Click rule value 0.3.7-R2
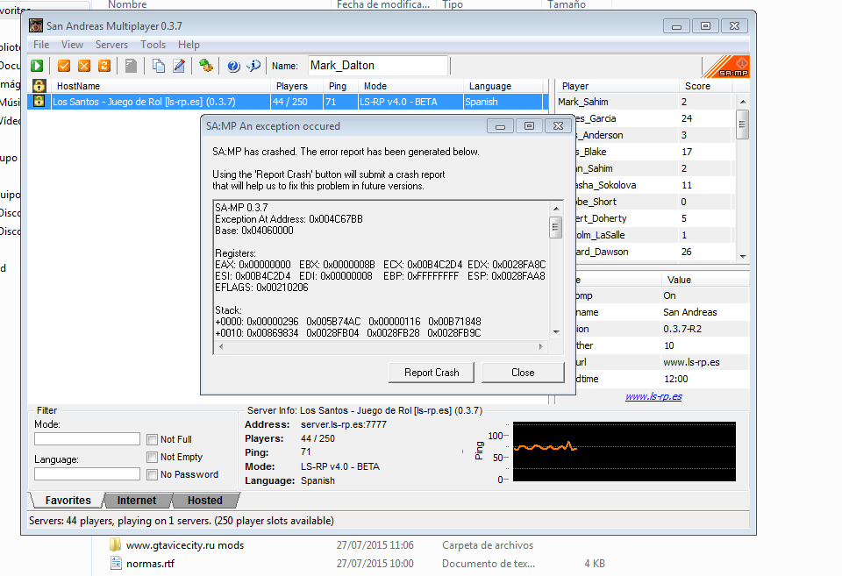This screenshot has height=576, width=842. click(x=682, y=329)
